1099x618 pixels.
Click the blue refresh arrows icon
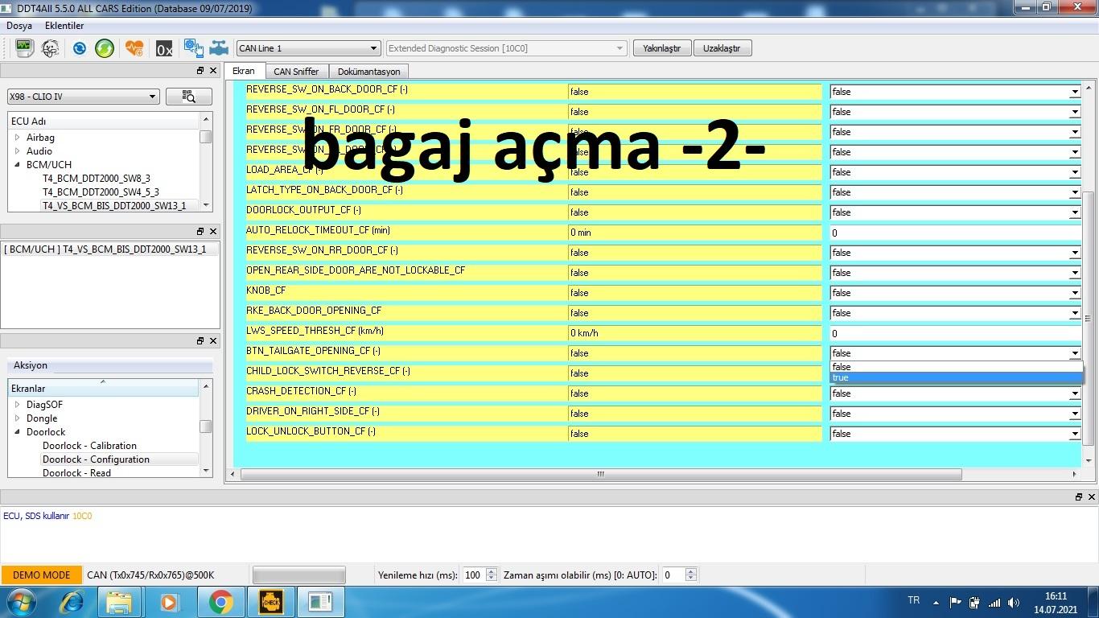click(x=79, y=48)
